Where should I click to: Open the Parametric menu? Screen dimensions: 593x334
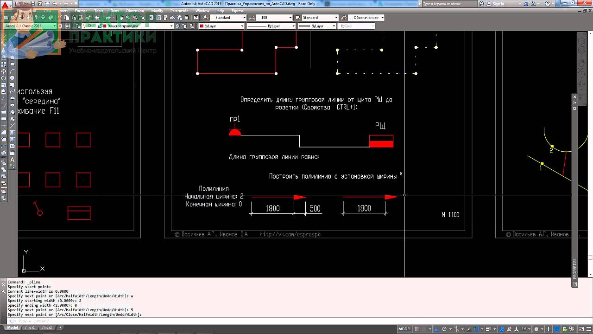pos(179,11)
